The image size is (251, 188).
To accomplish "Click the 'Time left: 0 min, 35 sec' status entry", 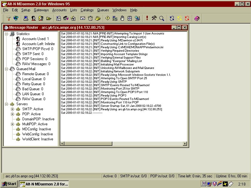I will pos(195,176).
